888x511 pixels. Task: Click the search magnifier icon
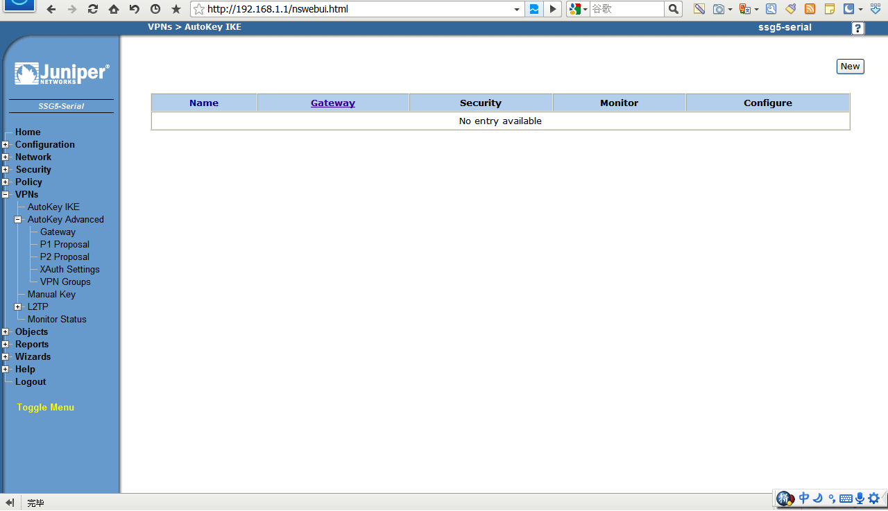click(x=673, y=9)
